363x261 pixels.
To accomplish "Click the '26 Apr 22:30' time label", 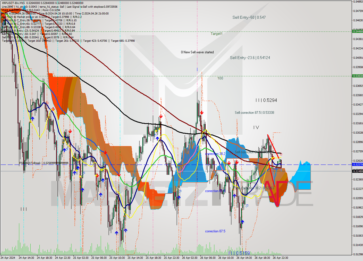I will [280, 258].
